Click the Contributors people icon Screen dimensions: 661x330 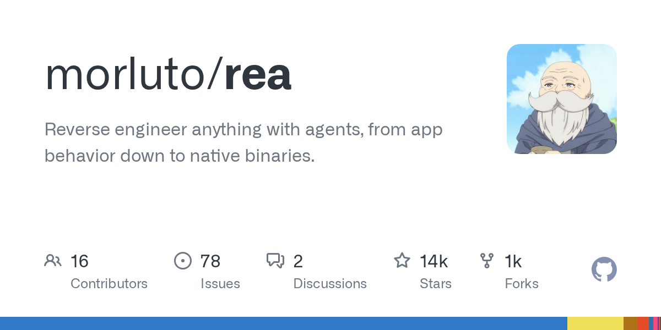pos(53,260)
